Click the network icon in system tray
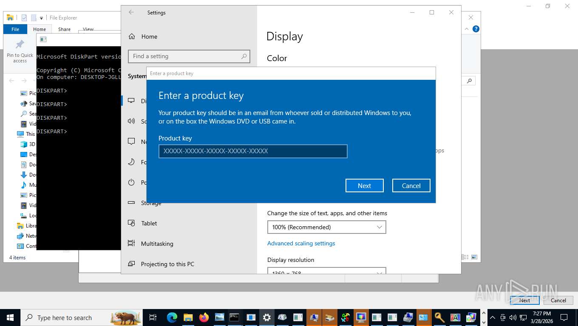 [x=523, y=318]
